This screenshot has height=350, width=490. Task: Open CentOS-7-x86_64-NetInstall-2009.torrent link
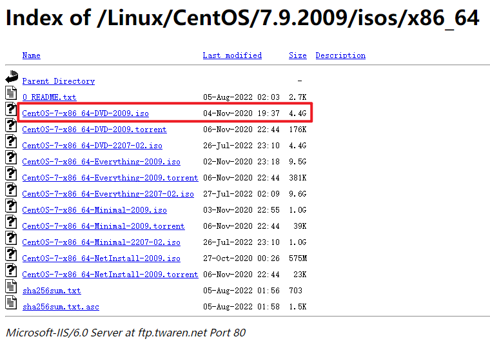click(x=110, y=275)
